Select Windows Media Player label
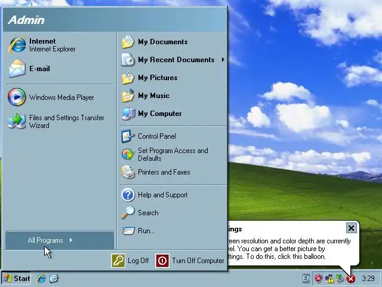Image resolution: width=382 pixels, height=287 pixels. click(x=61, y=97)
